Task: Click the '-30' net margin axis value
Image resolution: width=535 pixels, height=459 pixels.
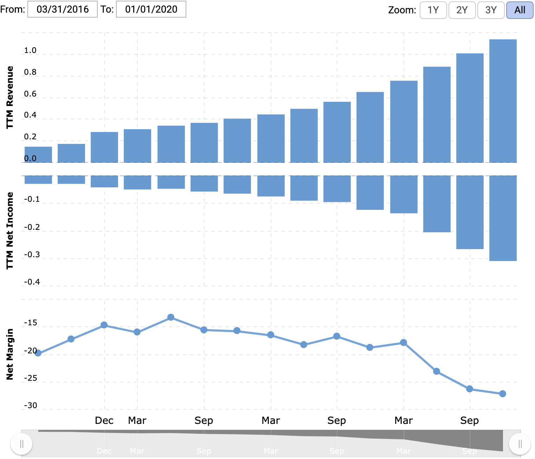Action: pyautogui.click(x=31, y=405)
